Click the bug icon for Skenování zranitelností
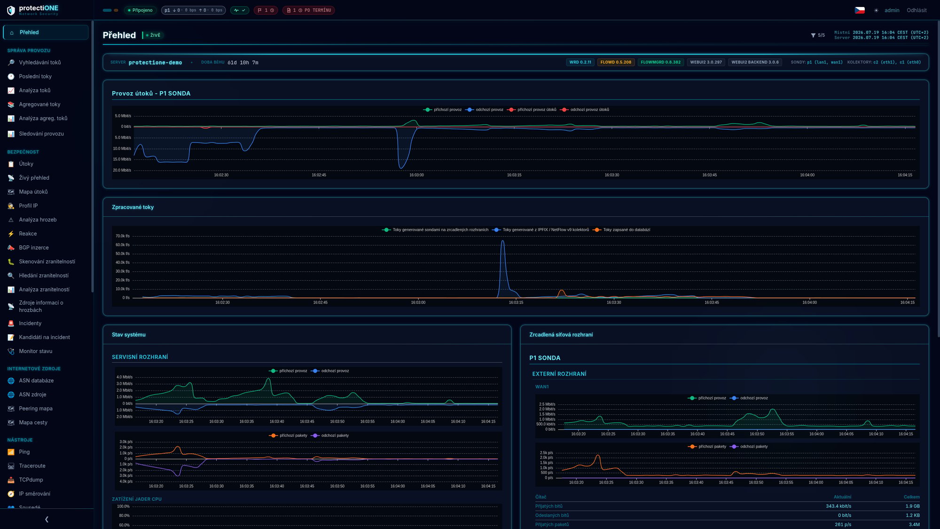Screen dimensions: 940x529 coord(11,262)
